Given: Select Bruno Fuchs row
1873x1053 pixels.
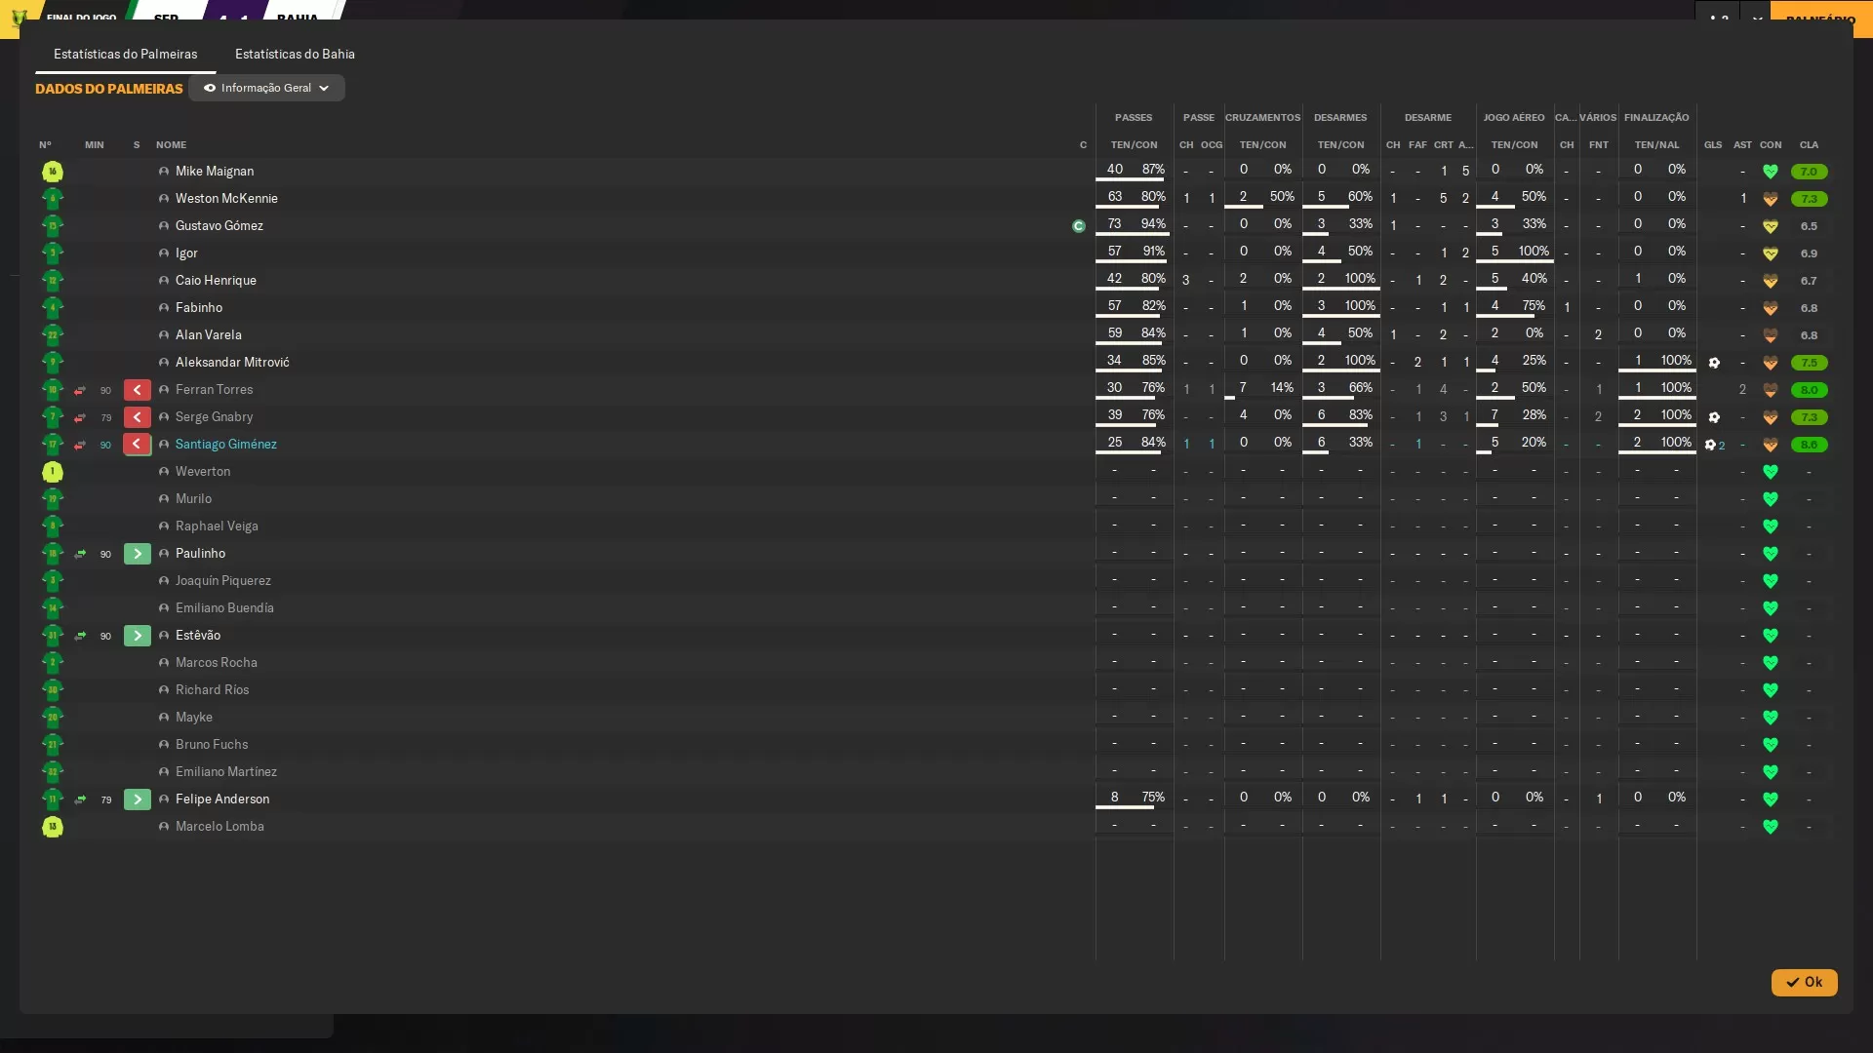Looking at the screenshot, I should click(x=936, y=745).
